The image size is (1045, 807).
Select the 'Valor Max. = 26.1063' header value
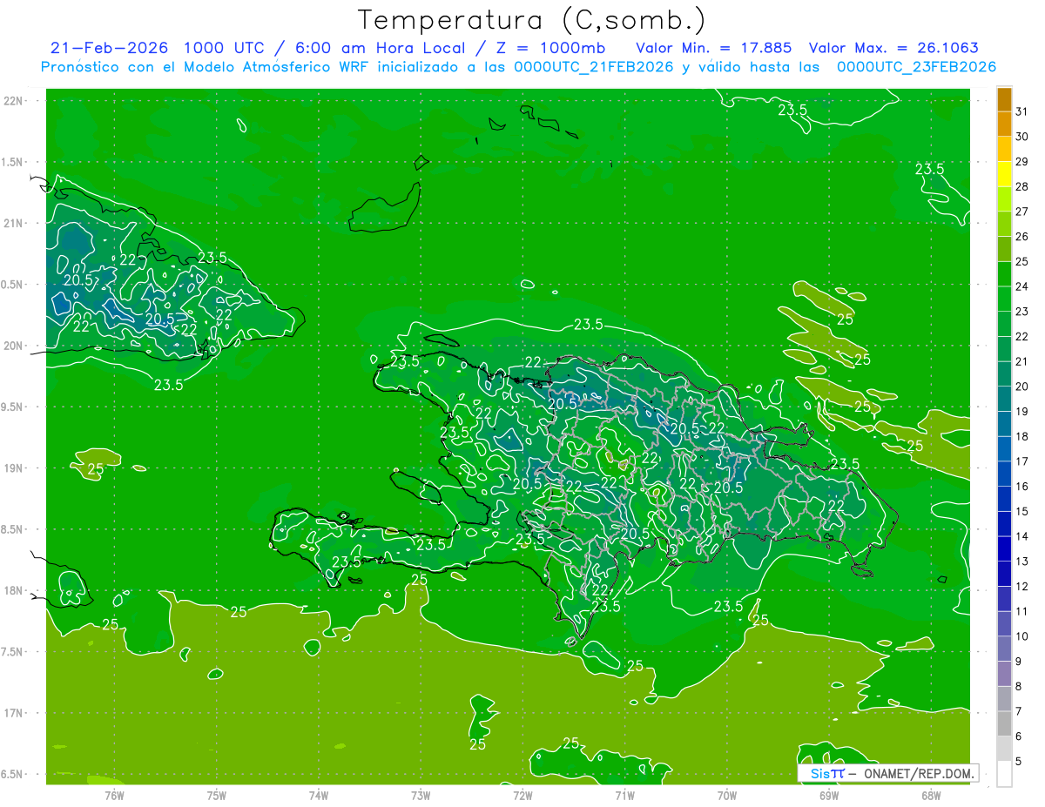893,48
